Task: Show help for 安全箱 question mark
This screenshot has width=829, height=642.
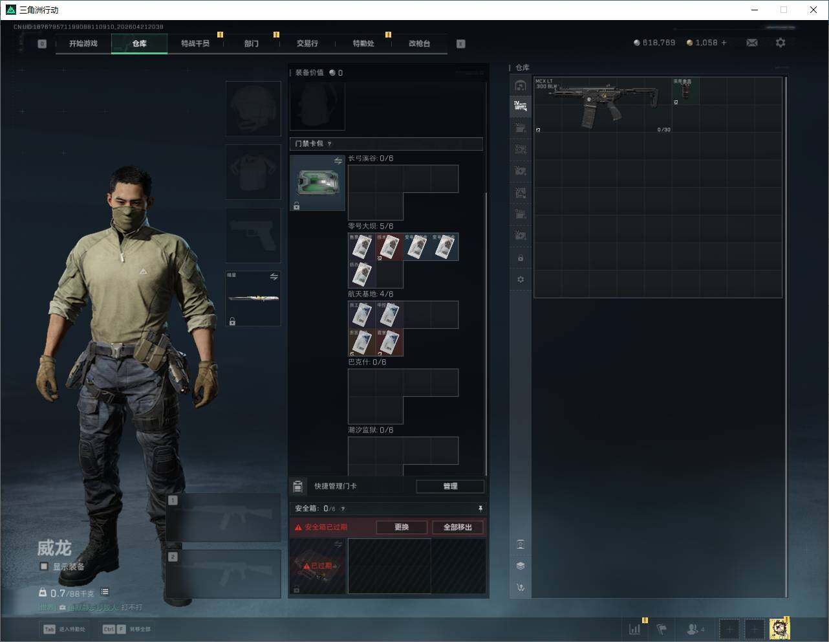Action: tap(343, 509)
